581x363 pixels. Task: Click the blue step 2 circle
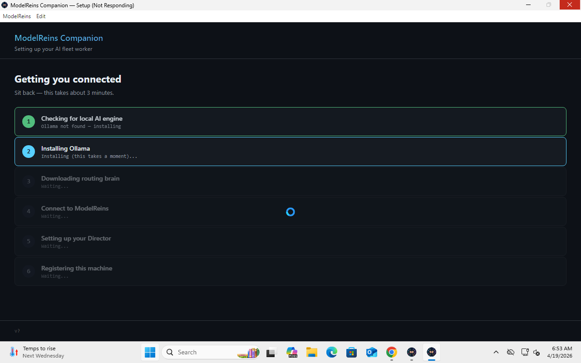coord(29,152)
